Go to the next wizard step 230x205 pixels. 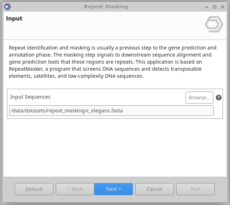pyautogui.click(x=113, y=189)
